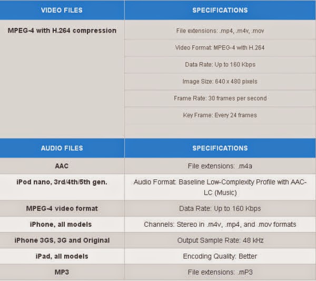Click the MPEG-4 video format cell

62,208
